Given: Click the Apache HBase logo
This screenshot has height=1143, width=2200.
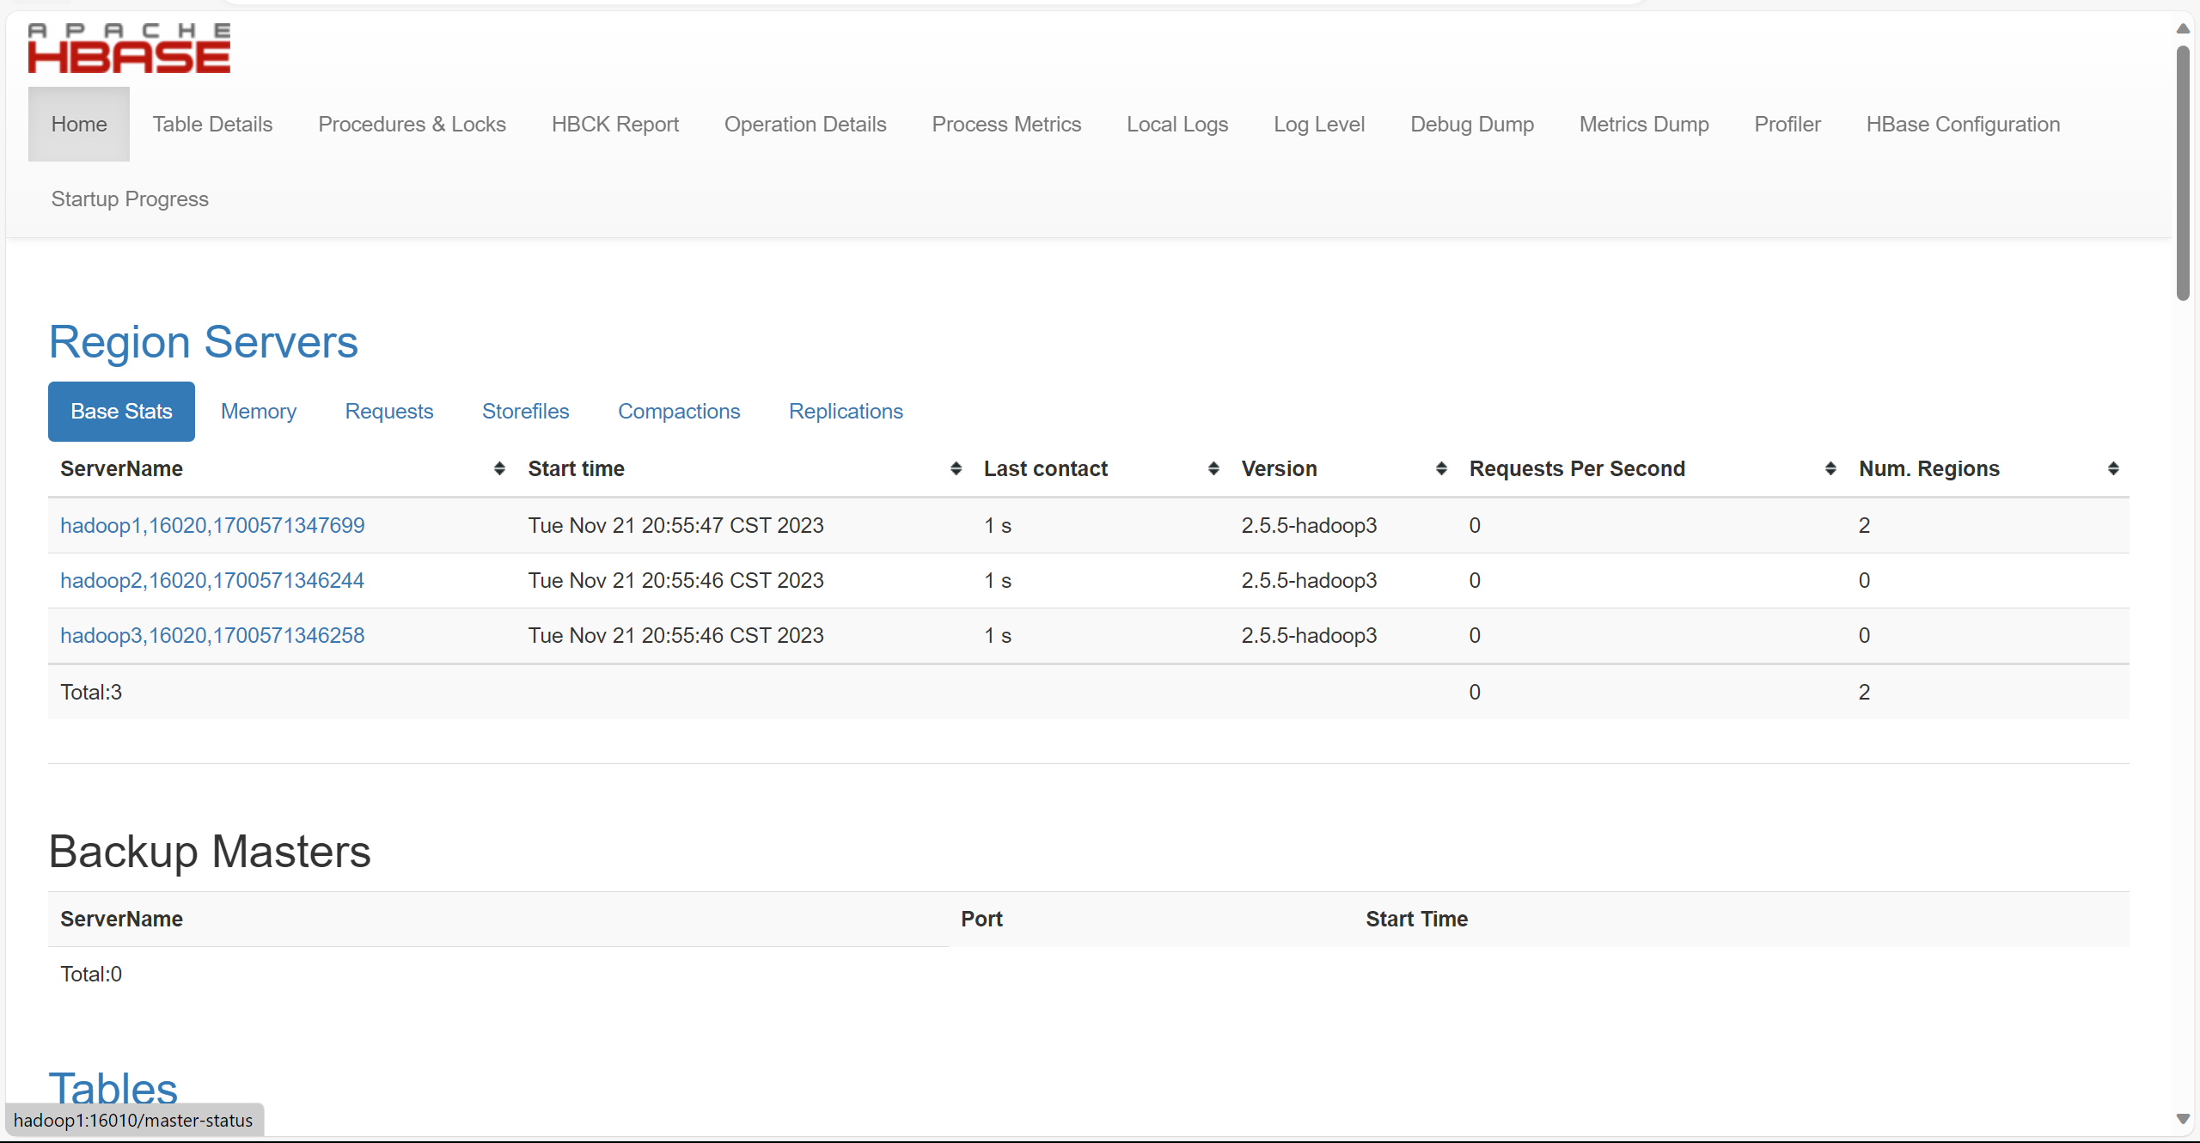Looking at the screenshot, I should click(x=129, y=48).
